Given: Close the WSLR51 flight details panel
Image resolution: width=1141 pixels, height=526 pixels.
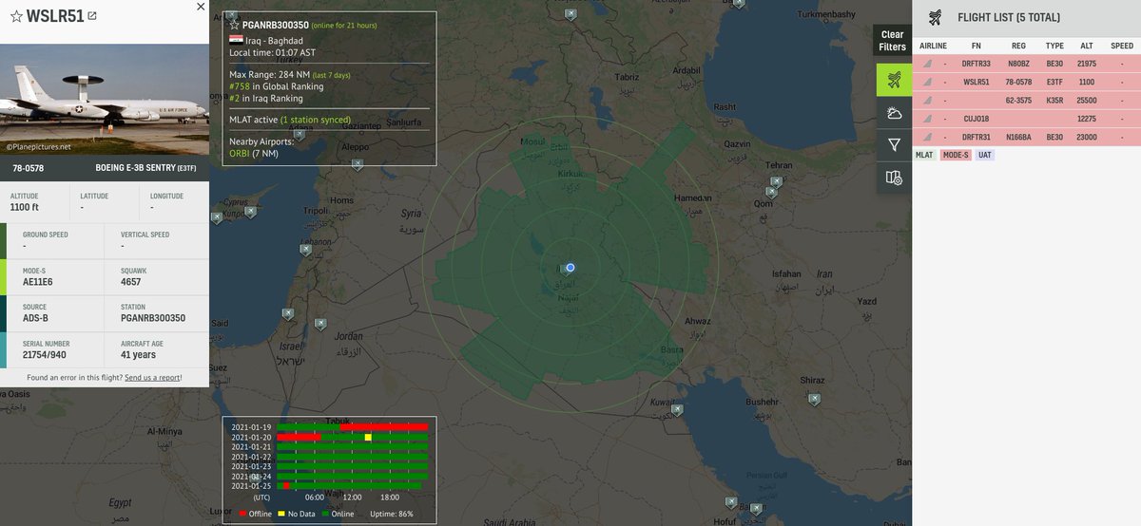Looking at the screenshot, I should 199,7.
